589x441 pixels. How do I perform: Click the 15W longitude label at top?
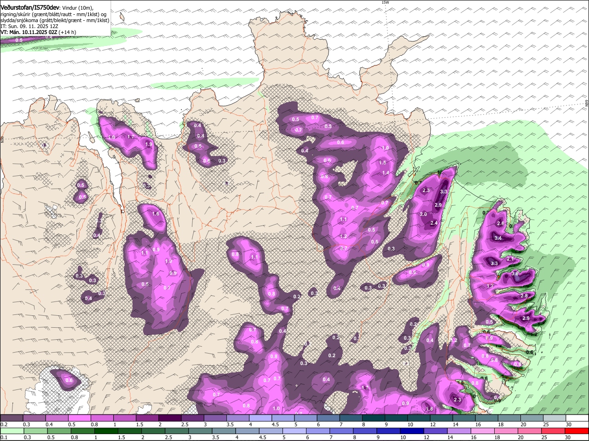(385, 2)
